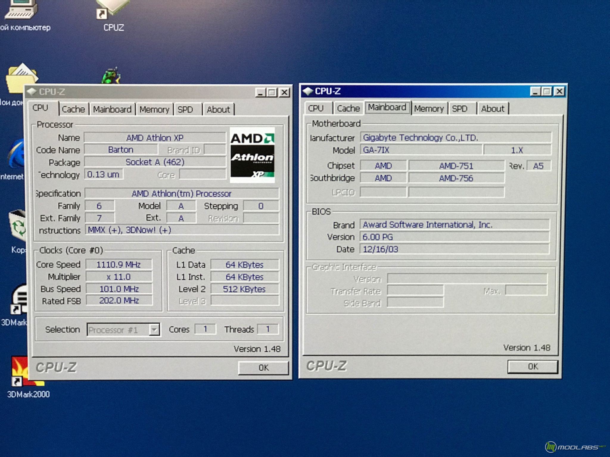Click the Cores count field
Screen dimensions: 610x457
click(x=205, y=329)
